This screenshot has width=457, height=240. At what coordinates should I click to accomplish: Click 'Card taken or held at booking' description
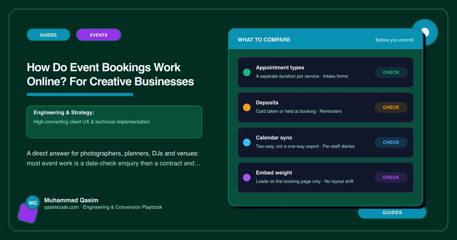pos(299,111)
